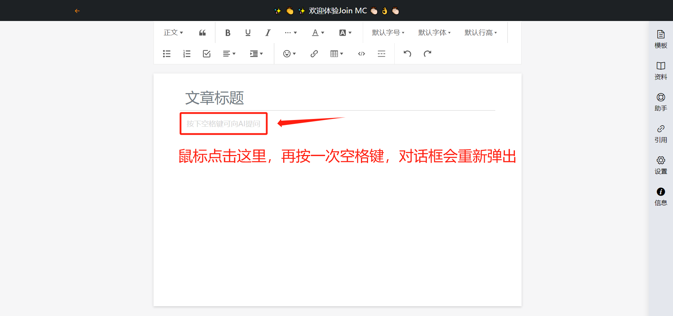Go back with the orange arrow

click(77, 11)
